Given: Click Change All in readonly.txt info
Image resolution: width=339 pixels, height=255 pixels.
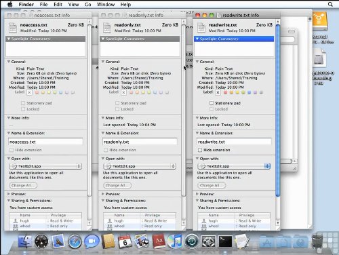Looking at the screenshot, I should [x=117, y=185].
